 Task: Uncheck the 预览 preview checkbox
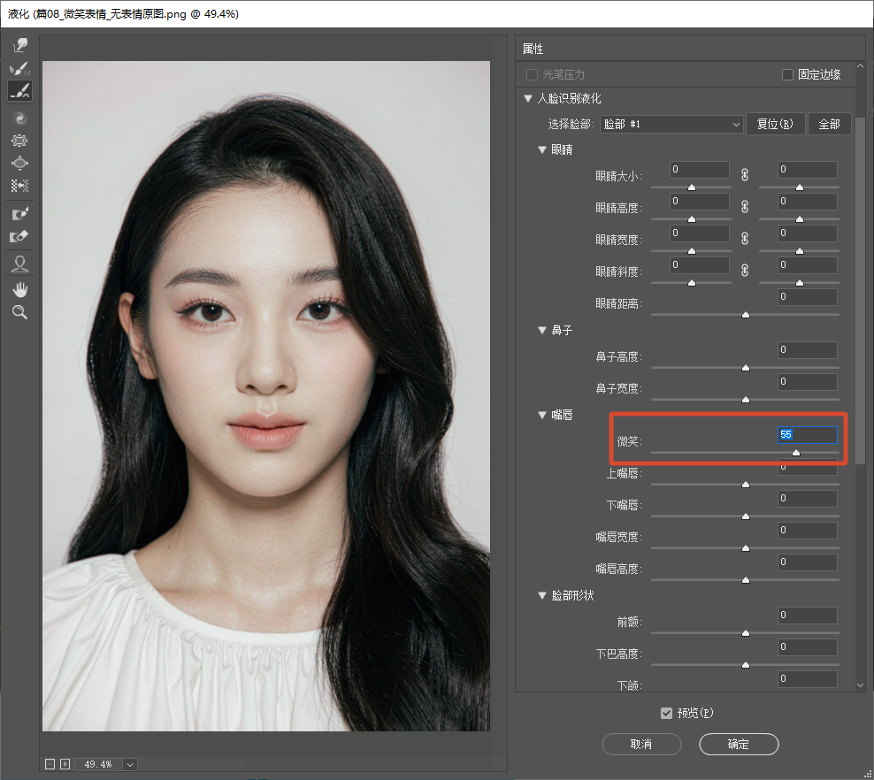pyautogui.click(x=666, y=713)
